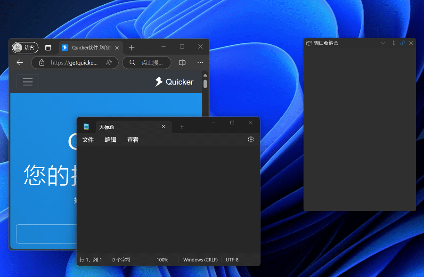This screenshot has height=277, width=424.
Task: Add a new Notepad tab with plus button
Action: [182, 127]
